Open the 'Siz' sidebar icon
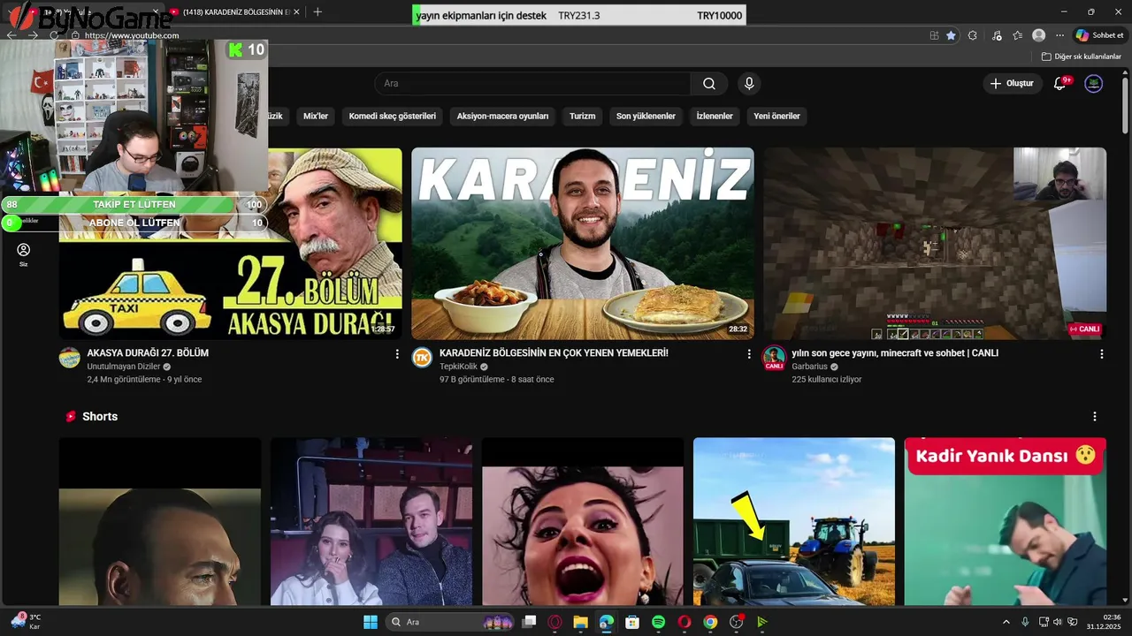Screen dimensions: 1132x636 (x=24, y=254)
